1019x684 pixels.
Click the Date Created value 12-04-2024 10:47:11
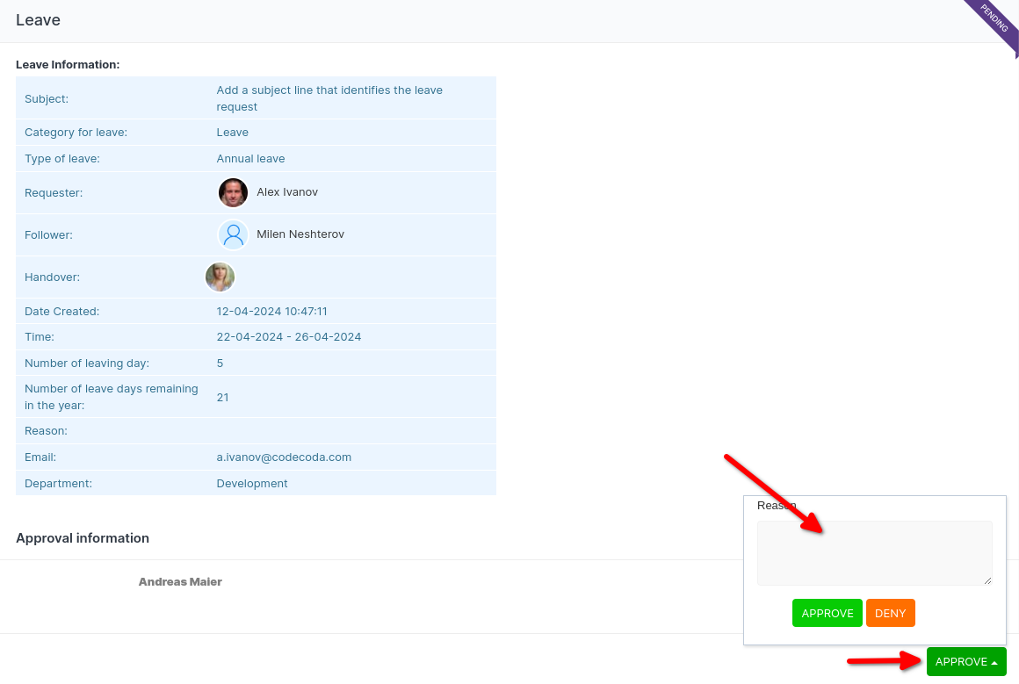[272, 312]
